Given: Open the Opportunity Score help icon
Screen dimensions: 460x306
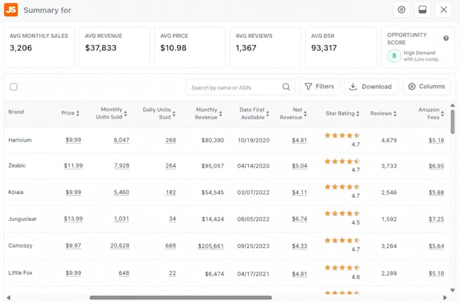Looking at the screenshot, I should coord(446,39).
